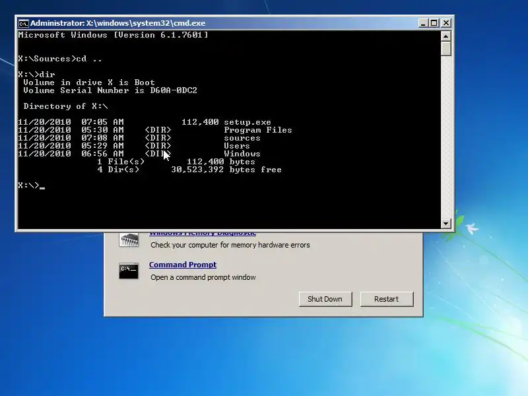The width and height of the screenshot is (528, 396).
Task: Click the 'Volume in drive X is Boot' line
Action: [89, 82]
